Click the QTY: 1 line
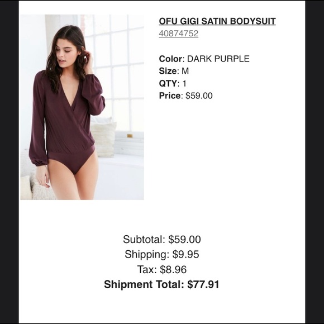This screenshot has width=324, height=324. [173, 83]
